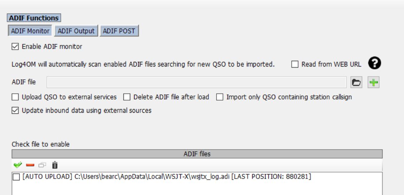Open the ADIF POST tab
The width and height of the screenshot is (404, 195).
point(119,31)
